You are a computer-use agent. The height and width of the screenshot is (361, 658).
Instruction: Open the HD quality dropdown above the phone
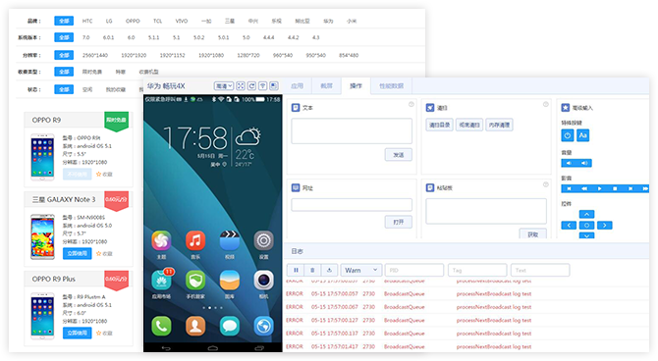tap(224, 86)
